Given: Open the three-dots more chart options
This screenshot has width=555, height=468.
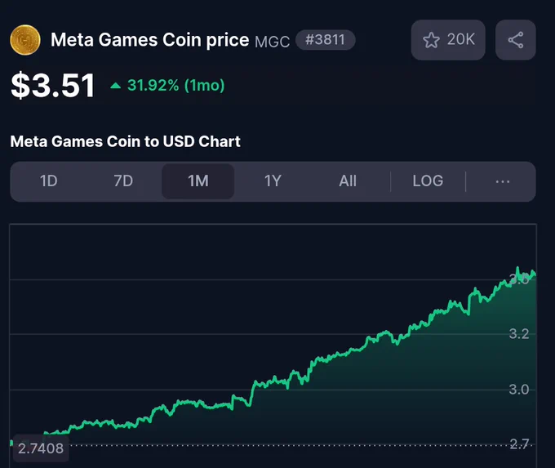Looking at the screenshot, I should (502, 181).
